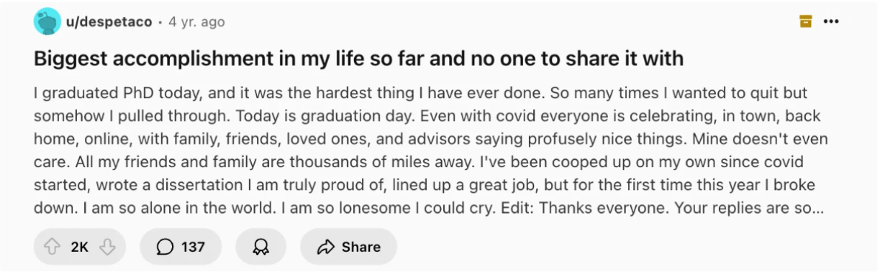Click the '4 yr. ago' timestamp
This screenshot has width=882, height=280.
(196, 22)
